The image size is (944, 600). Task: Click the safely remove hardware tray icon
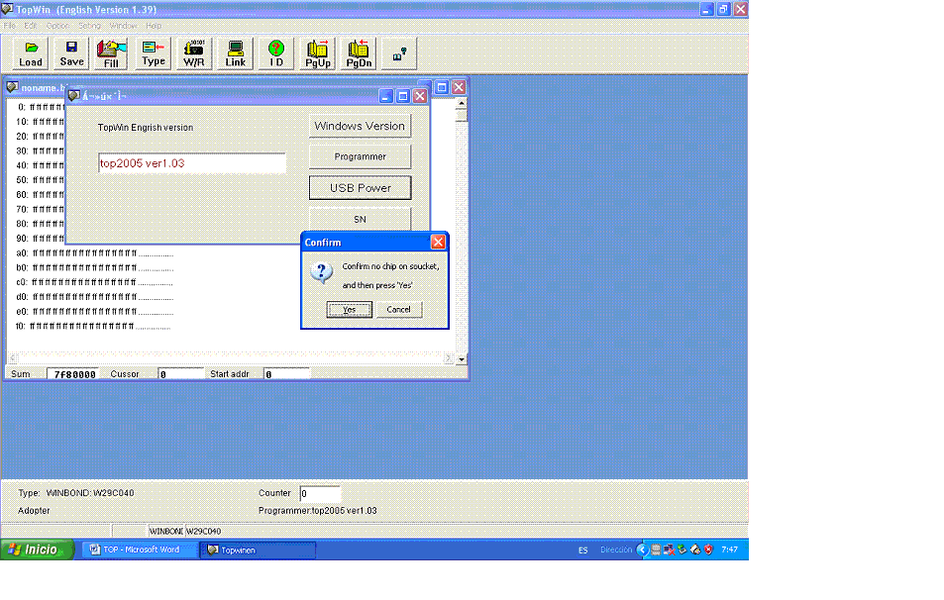pyautogui.click(x=682, y=550)
